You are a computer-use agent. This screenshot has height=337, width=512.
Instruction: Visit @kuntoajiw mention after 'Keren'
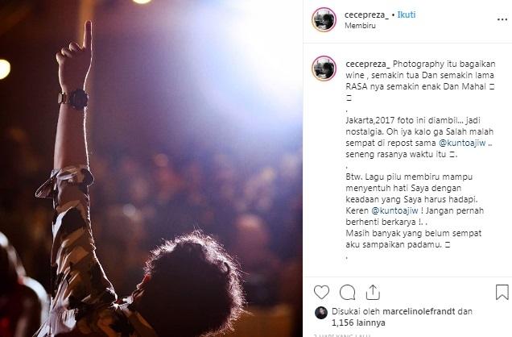tap(394, 210)
